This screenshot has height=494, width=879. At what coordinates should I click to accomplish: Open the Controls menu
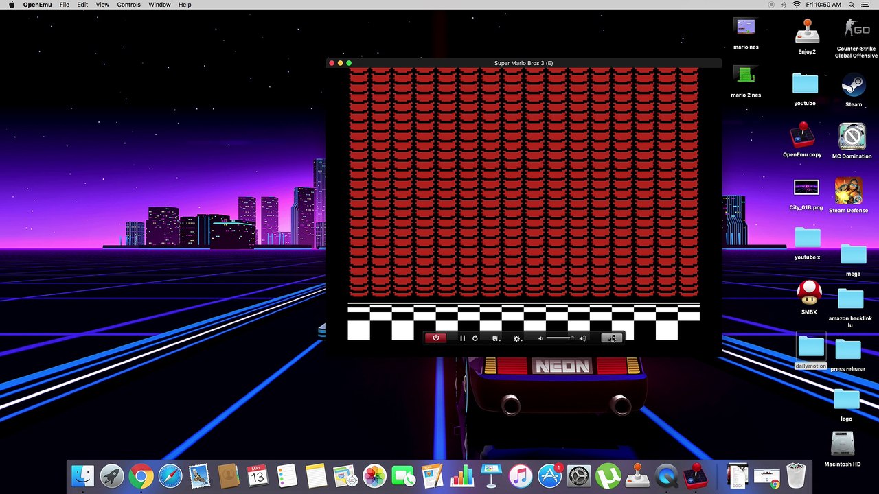(128, 5)
